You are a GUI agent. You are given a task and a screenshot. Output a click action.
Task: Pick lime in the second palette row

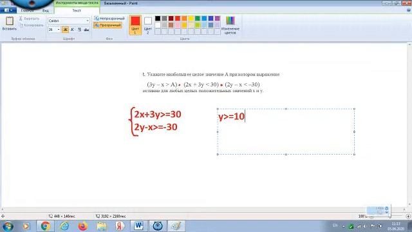pyautogui.click(x=198, y=25)
